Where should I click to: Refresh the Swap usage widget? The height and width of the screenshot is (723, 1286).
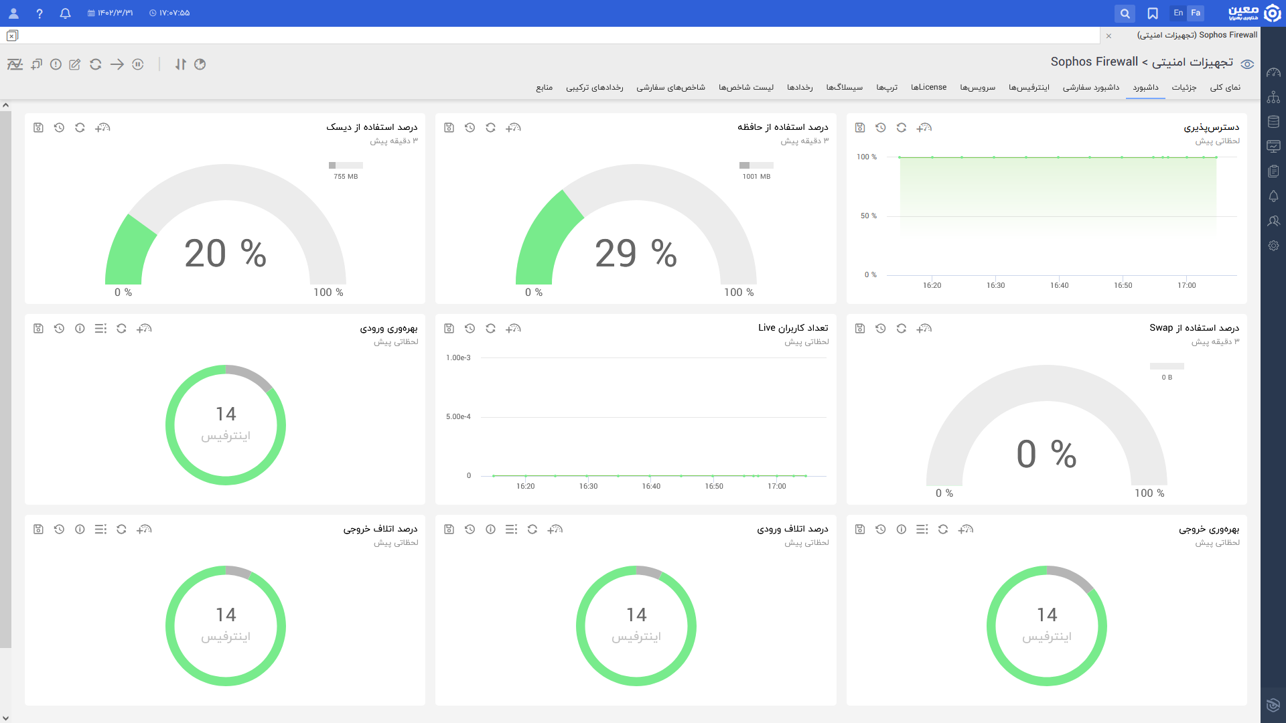coord(902,329)
